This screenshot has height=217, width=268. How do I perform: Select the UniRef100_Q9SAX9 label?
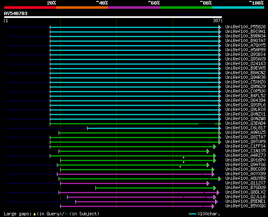tap(245, 59)
